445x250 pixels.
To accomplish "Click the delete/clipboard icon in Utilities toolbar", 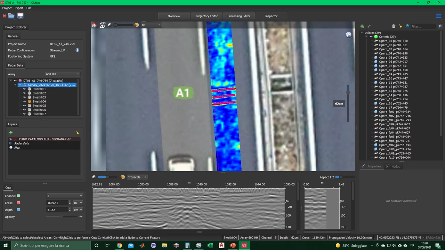I will pyautogui.click(x=394, y=26).
